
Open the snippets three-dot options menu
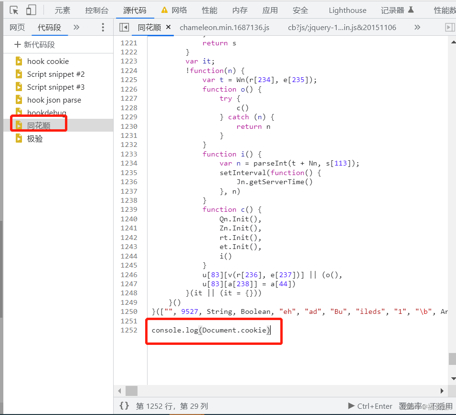(x=103, y=27)
